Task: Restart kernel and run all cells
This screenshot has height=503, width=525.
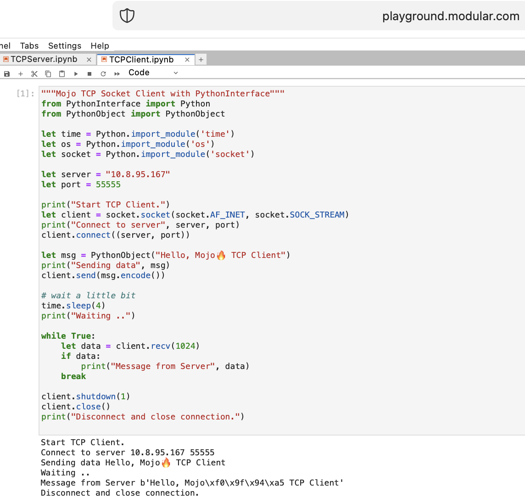Action: tap(117, 73)
